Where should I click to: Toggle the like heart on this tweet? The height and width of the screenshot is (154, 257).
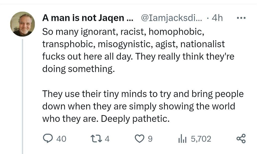coord(139,139)
